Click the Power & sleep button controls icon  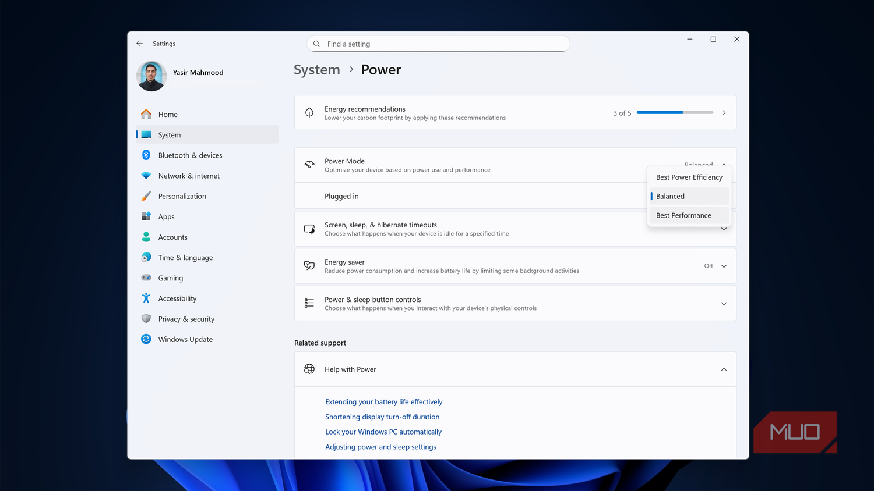coord(309,303)
